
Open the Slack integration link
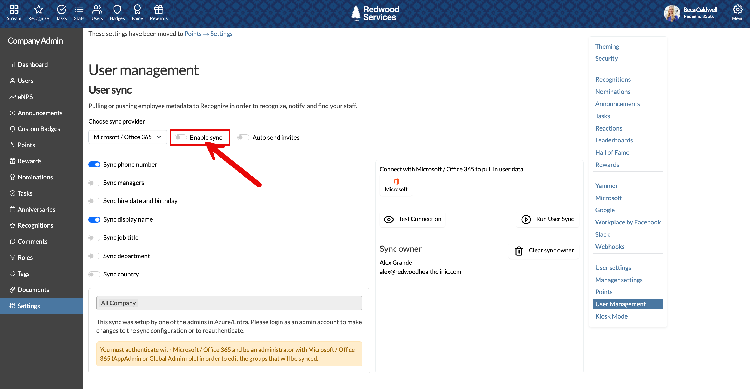(x=602, y=235)
